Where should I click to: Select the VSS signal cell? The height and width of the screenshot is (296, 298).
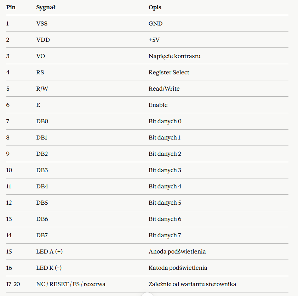[x=42, y=24]
